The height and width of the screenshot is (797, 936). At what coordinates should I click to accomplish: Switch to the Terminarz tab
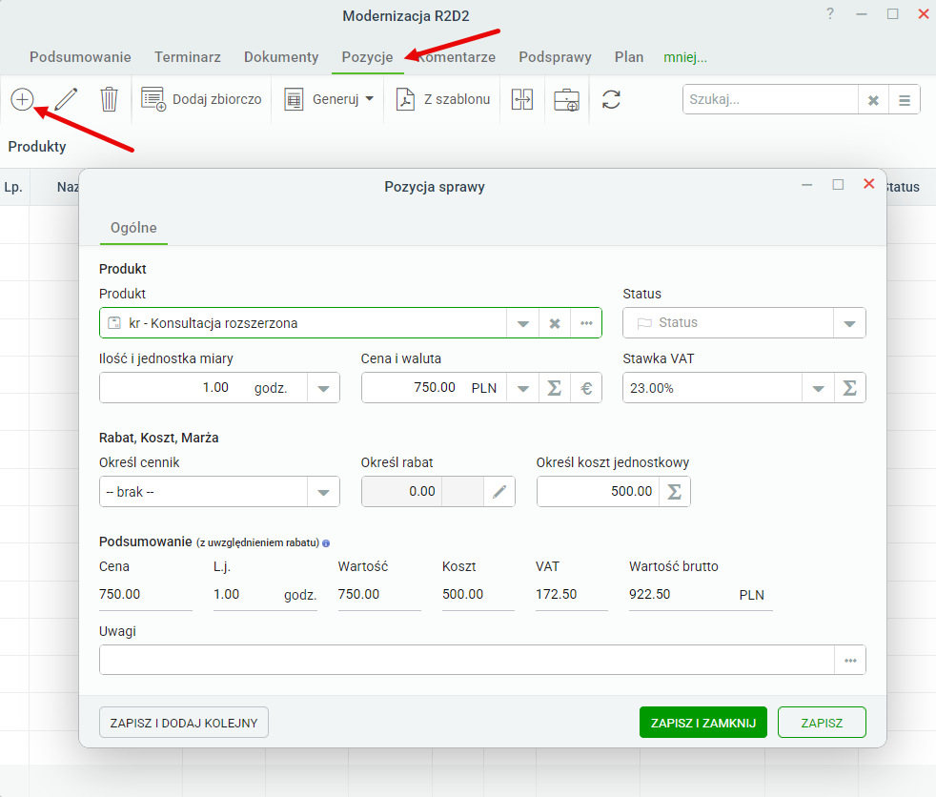(x=188, y=56)
